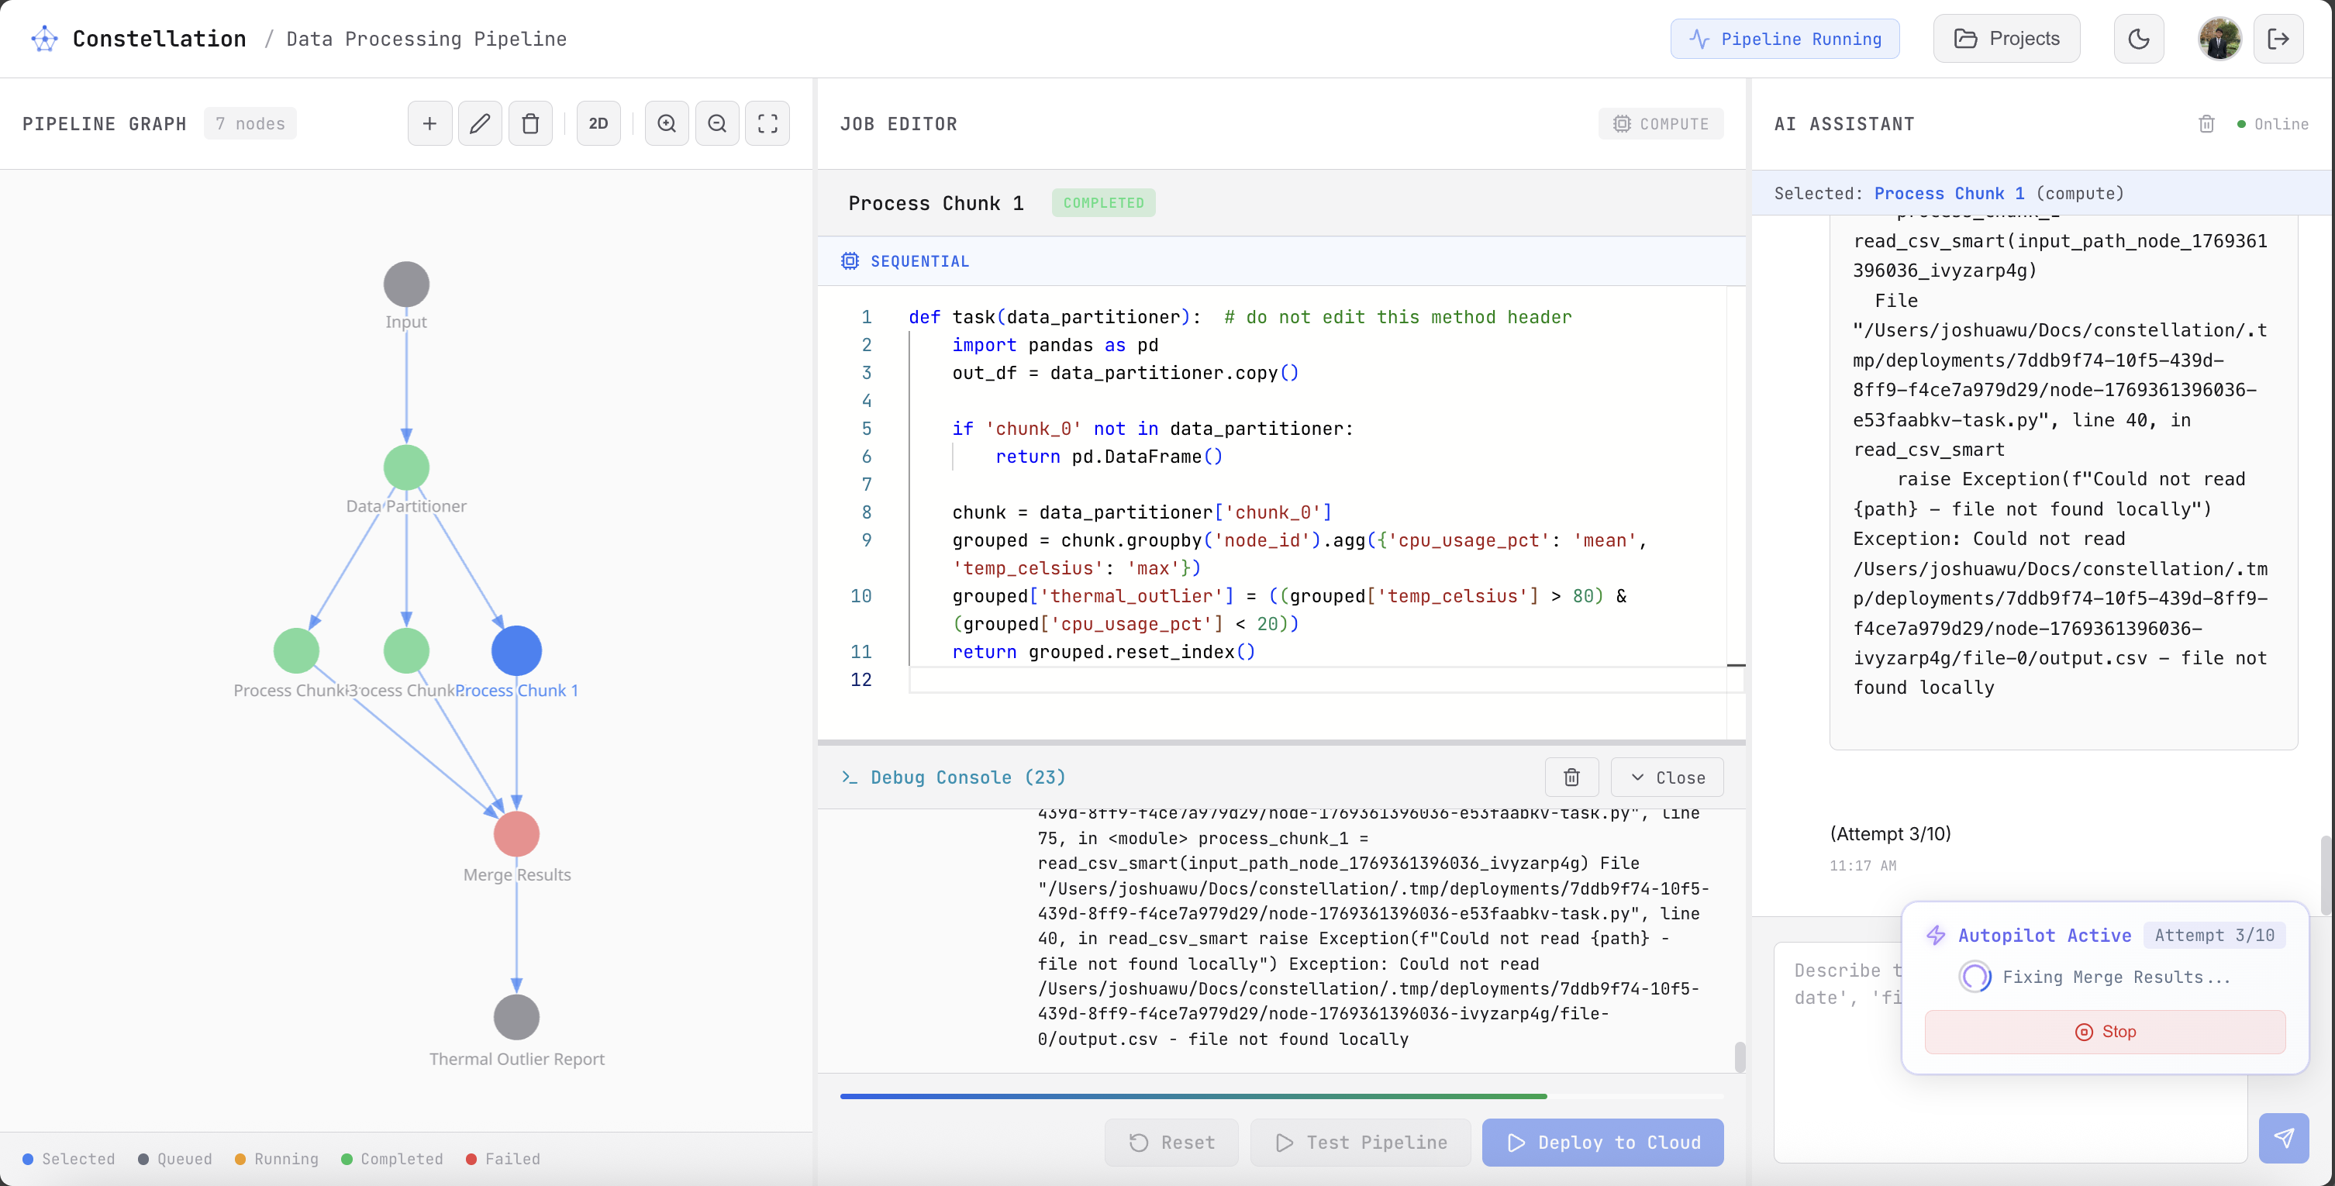2335x1186 pixels.
Task: Clear the Debug Console with trash icon
Action: tap(1571, 777)
